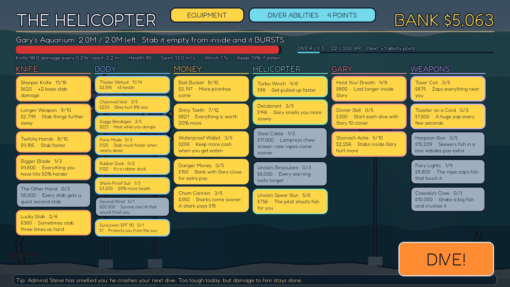Purchase the Bait Bucket upgrade
Image resolution: width=510 pixels, height=287 pixels.
pos(211,89)
